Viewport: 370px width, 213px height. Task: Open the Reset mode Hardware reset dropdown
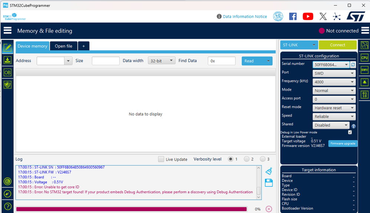[334, 108]
